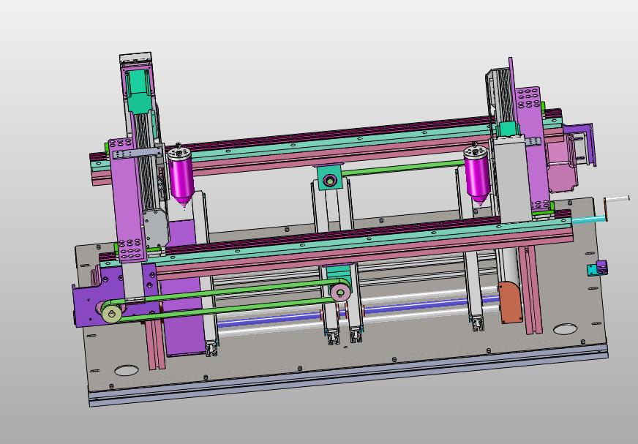Image resolution: width=638 pixels, height=444 pixels.
Task: Select the right magenta spindle cylinder
Action: [x=477, y=176]
